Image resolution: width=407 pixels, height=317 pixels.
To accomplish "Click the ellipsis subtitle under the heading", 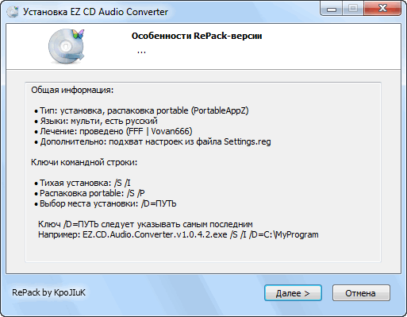I will 141,51.
